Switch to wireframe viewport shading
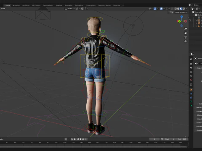The height and width of the screenshot is (151, 202). (175, 9)
